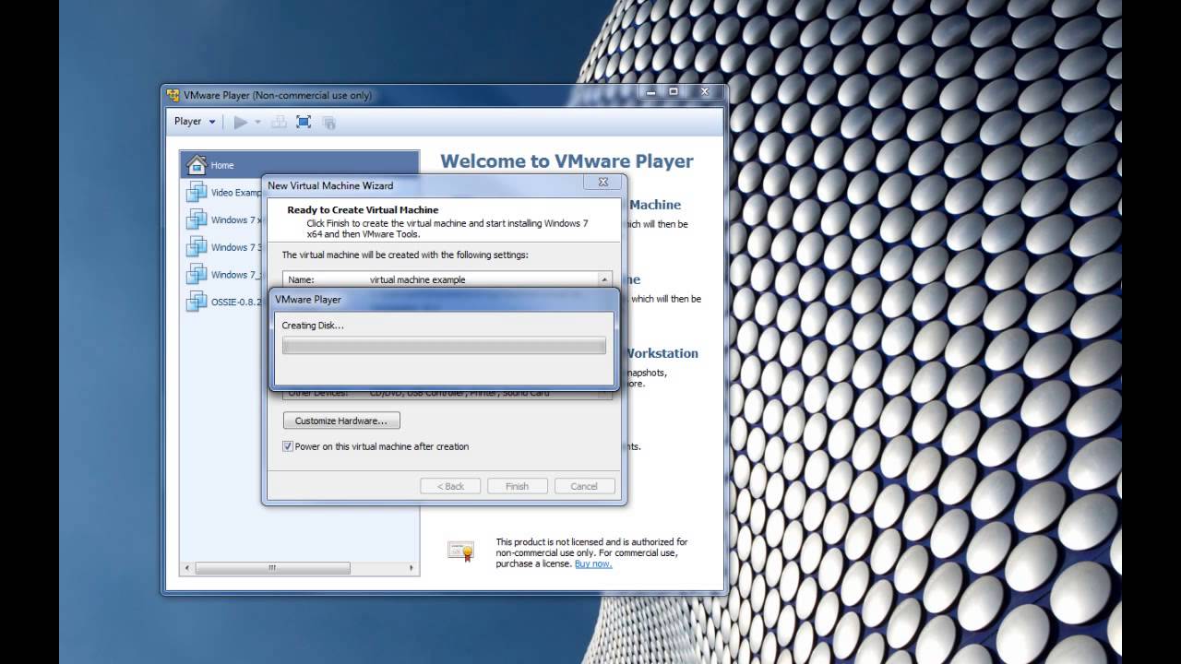The height and width of the screenshot is (664, 1181).
Task: Open the Buy now link
Action: [x=593, y=563]
